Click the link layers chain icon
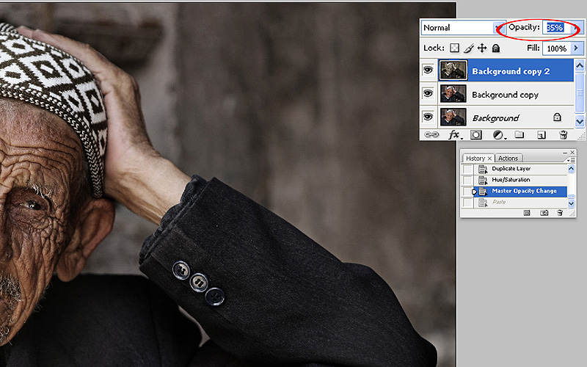Image resolution: width=587 pixels, height=367 pixels. point(431,135)
